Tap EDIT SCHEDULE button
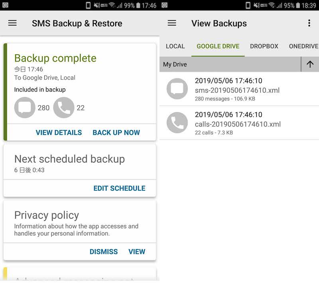Screen dimensions: 319x283 (x=119, y=188)
